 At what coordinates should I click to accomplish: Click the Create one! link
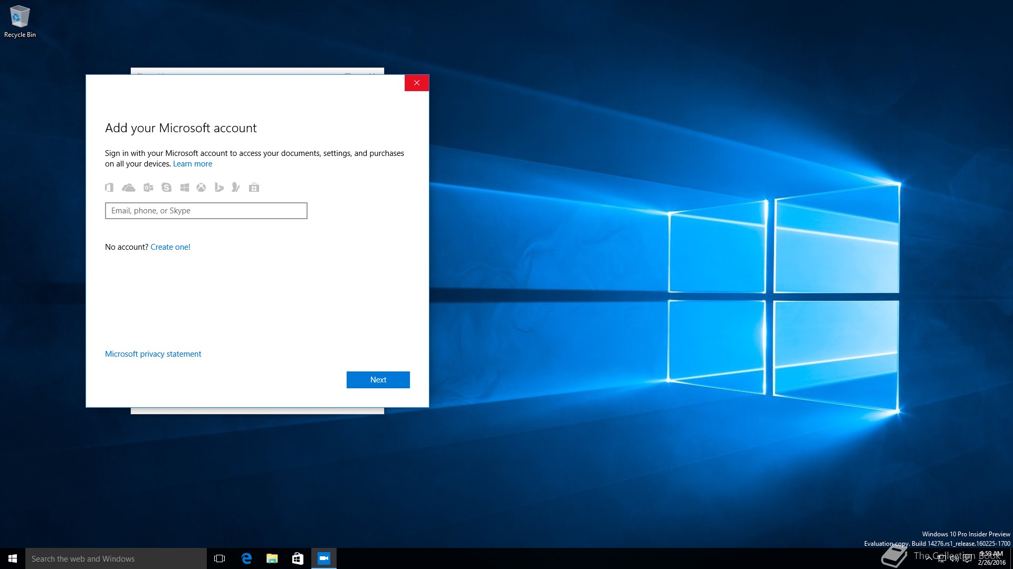tap(170, 247)
